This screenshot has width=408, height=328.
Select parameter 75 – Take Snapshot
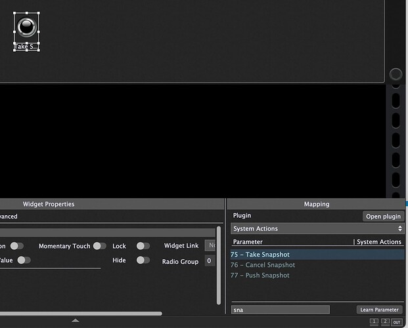[317, 255]
